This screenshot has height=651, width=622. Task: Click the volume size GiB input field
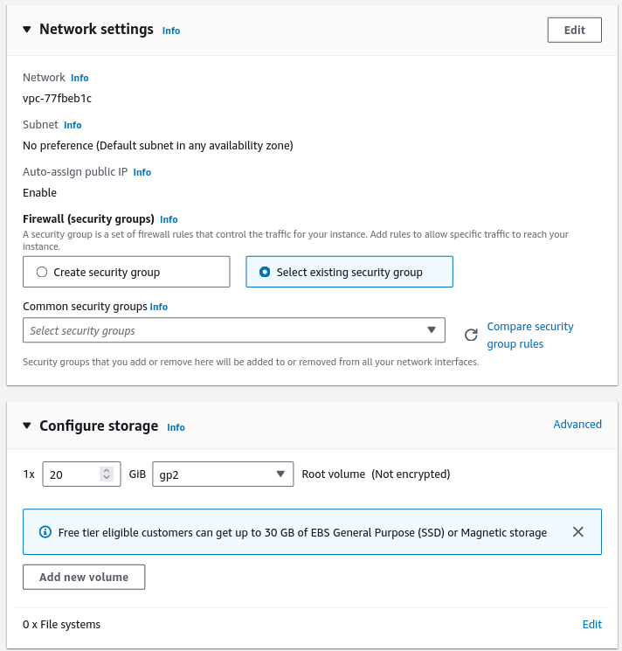[73, 474]
